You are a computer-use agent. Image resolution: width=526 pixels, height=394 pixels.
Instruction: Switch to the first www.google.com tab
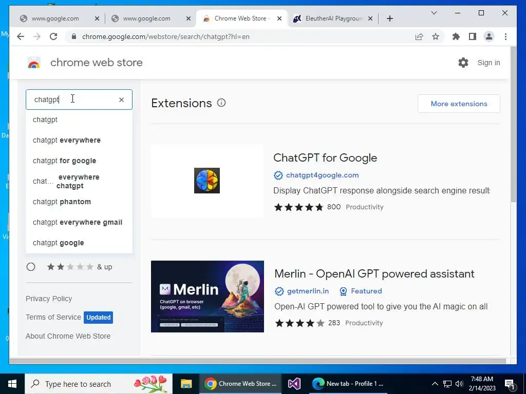55,18
